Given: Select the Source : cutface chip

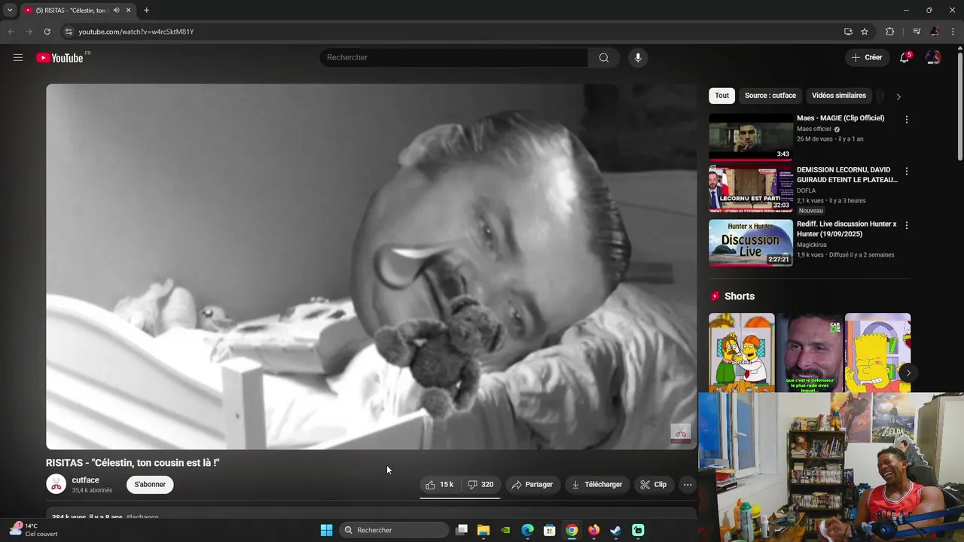Looking at the screenshot, I should [770, 96].
